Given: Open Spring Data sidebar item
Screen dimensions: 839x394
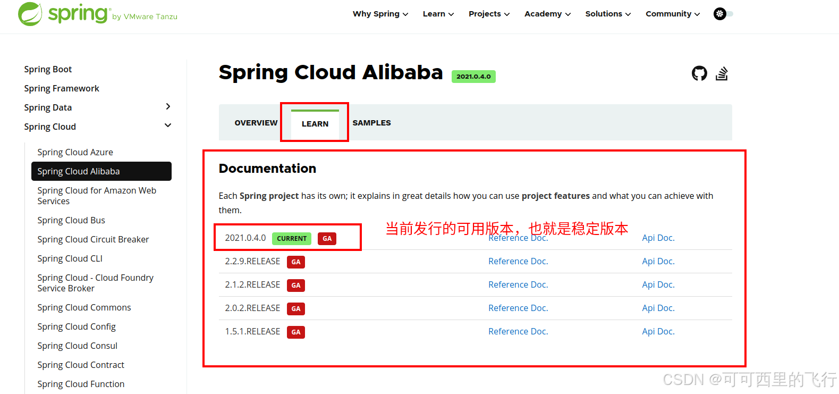Looking at the screenshot, I should [x=48, y=107].
